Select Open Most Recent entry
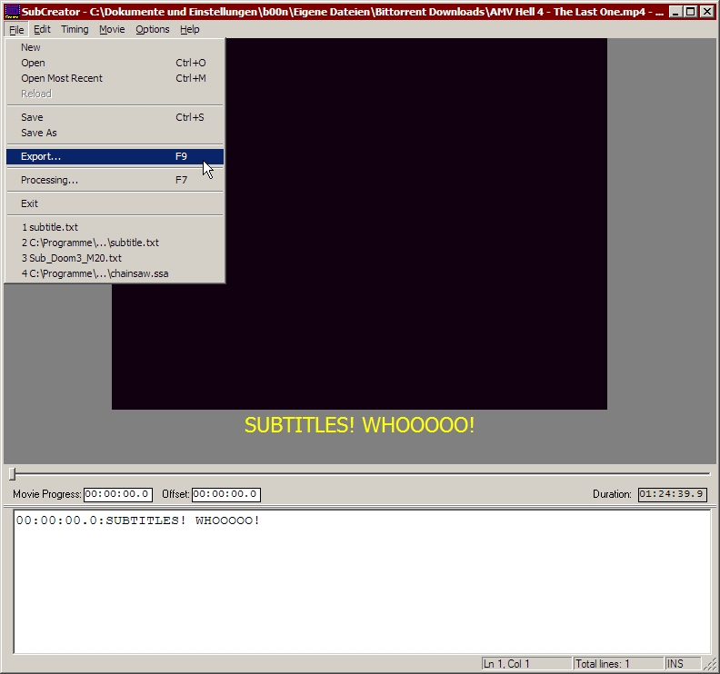The width and height of the screenshot is (720, 674). click(x=115, y=78)
